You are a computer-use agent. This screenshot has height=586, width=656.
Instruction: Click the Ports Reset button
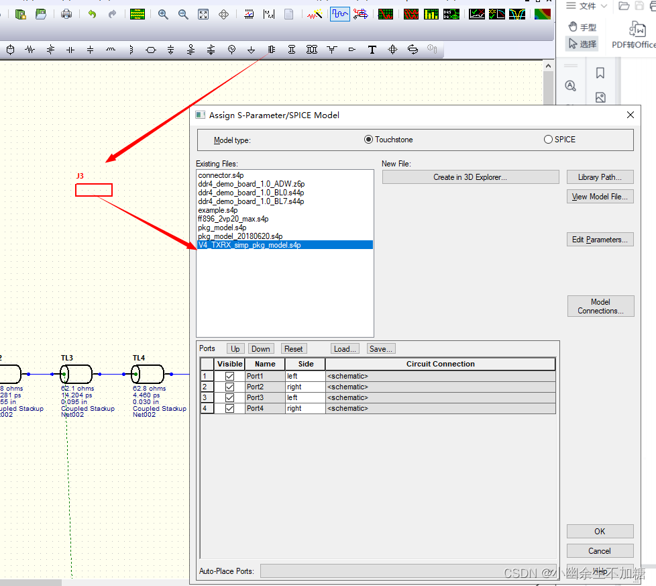tap(294, 348)
